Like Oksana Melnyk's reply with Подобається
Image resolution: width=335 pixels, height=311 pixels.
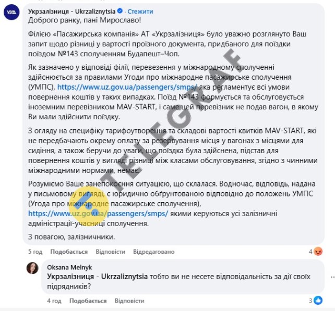pos(88,301)
